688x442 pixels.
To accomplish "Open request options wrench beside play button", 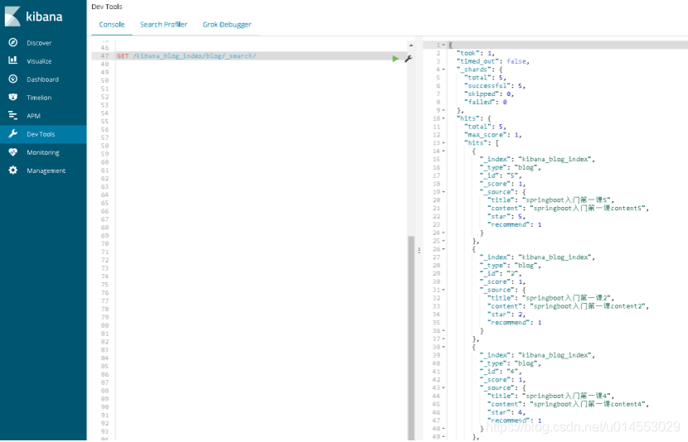I will click(408, 59).
